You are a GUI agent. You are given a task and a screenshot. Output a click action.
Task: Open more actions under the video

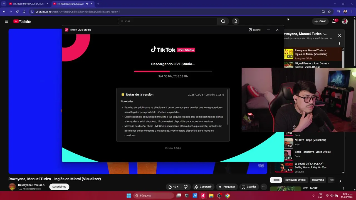click(x=264, y=187)
